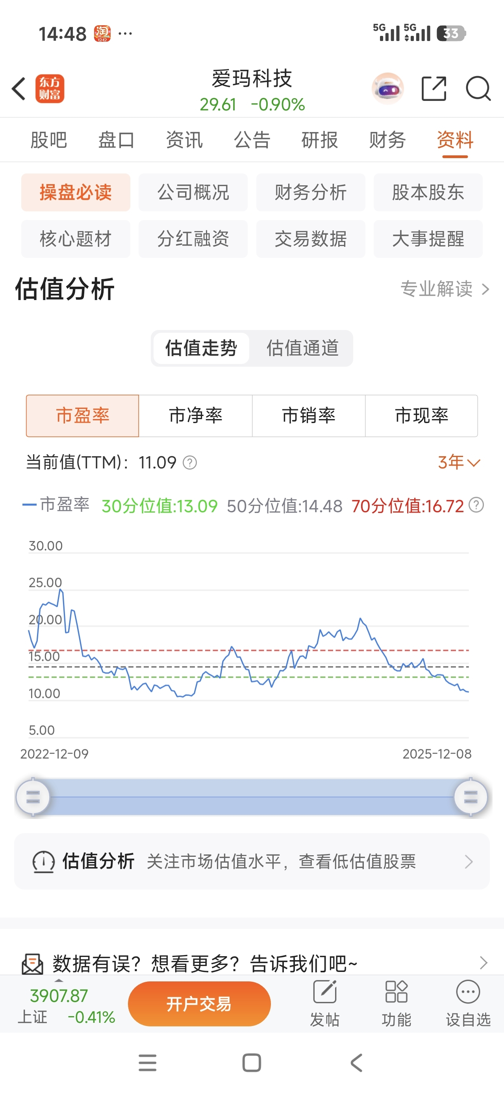Select 股本股东 category chip
This screenshot has height=1093, width=504.
point(428,192)
